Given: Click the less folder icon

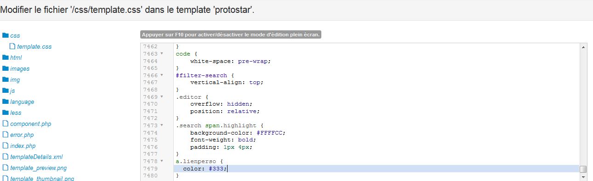Looking at the screenshot, I should 6,113.
